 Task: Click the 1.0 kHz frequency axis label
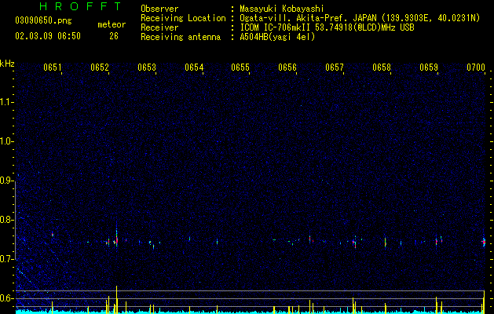click(x=6, y=141)
